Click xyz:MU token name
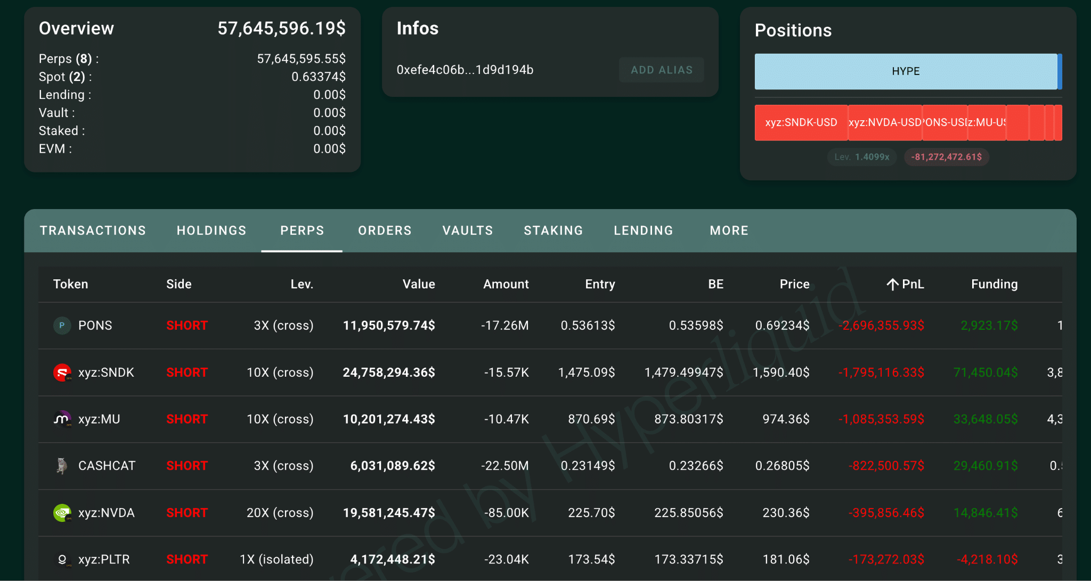The image size is (1091, 581). coord(99,419)
